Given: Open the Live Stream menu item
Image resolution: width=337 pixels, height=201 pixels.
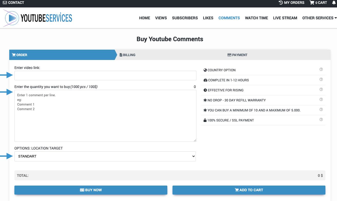Looking at the screenshot, I should tap(285, 18).
